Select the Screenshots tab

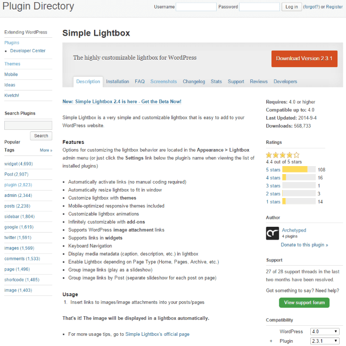[163, 81]
